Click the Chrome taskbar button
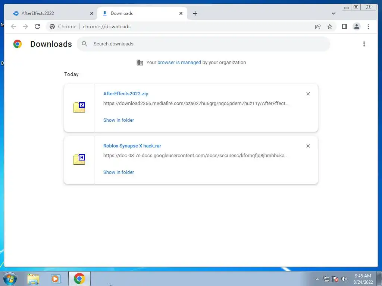The width and height of the screenshot is (382, 286). (79, 279)
